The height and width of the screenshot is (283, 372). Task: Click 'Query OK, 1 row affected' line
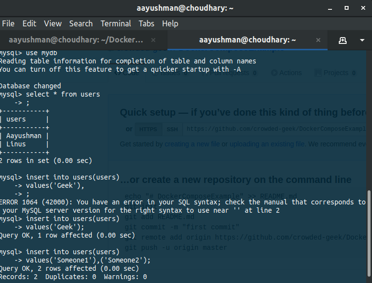[67, 235]
